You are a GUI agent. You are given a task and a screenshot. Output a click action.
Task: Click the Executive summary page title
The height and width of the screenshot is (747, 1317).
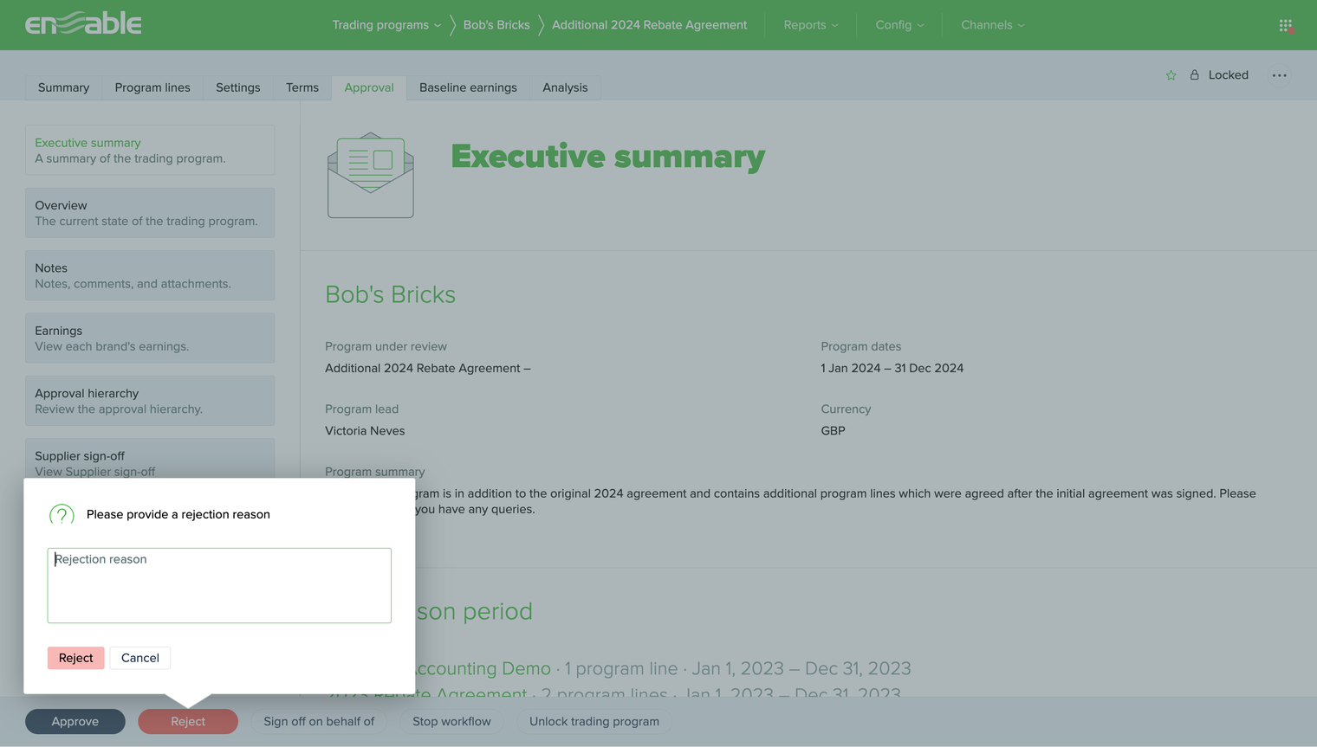point(608,157)
